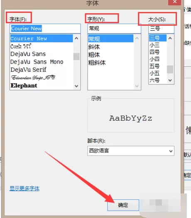This screenshot has height=218, width=191.
Task: Click the 大小 size input field
Action: [x=161, y=29]
